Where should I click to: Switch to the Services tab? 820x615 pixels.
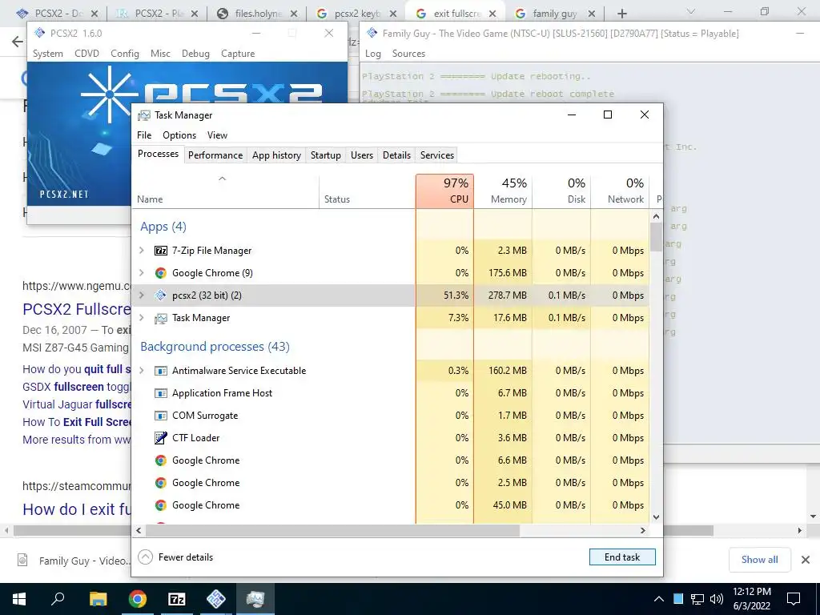pos(437,155)
